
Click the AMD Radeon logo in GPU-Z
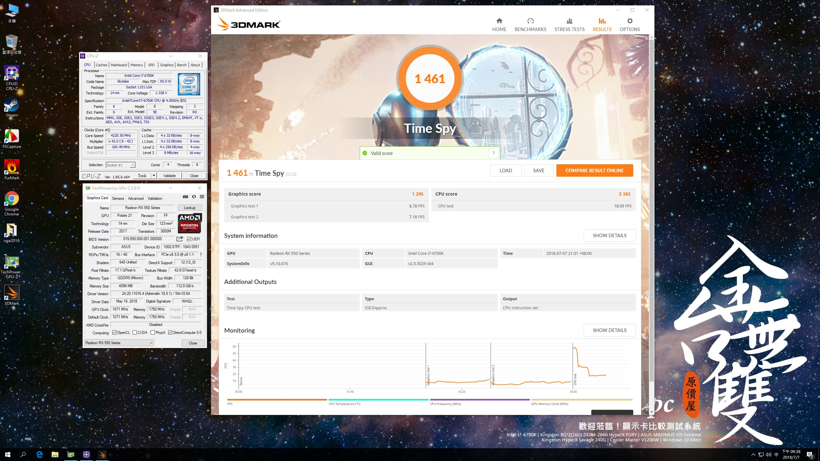[190, 223]
